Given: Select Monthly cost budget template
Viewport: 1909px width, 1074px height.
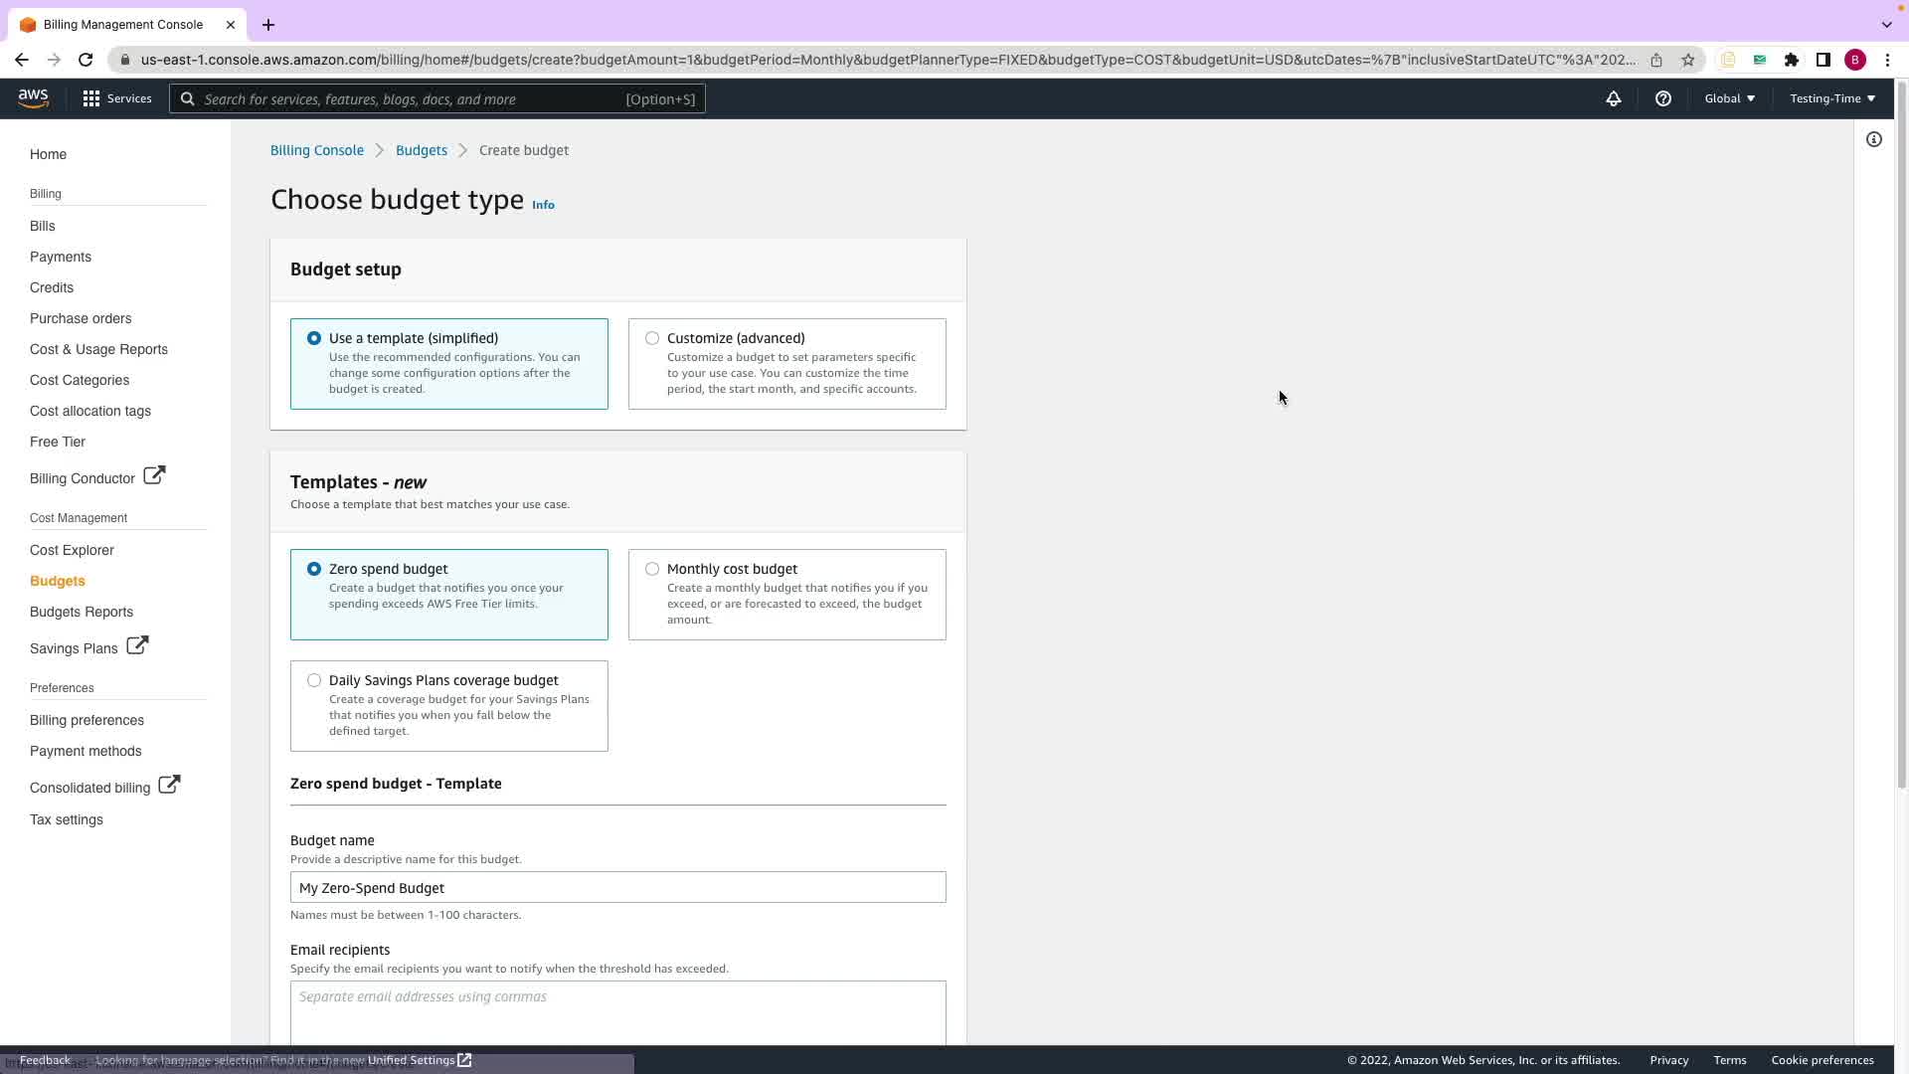Looking at the screenshot, I should tap(652, 569).
